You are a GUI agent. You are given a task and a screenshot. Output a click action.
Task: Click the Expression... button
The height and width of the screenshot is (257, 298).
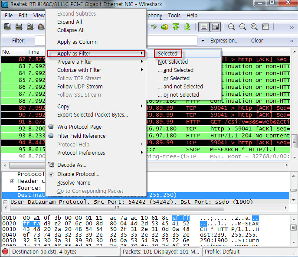coord(224,41)
